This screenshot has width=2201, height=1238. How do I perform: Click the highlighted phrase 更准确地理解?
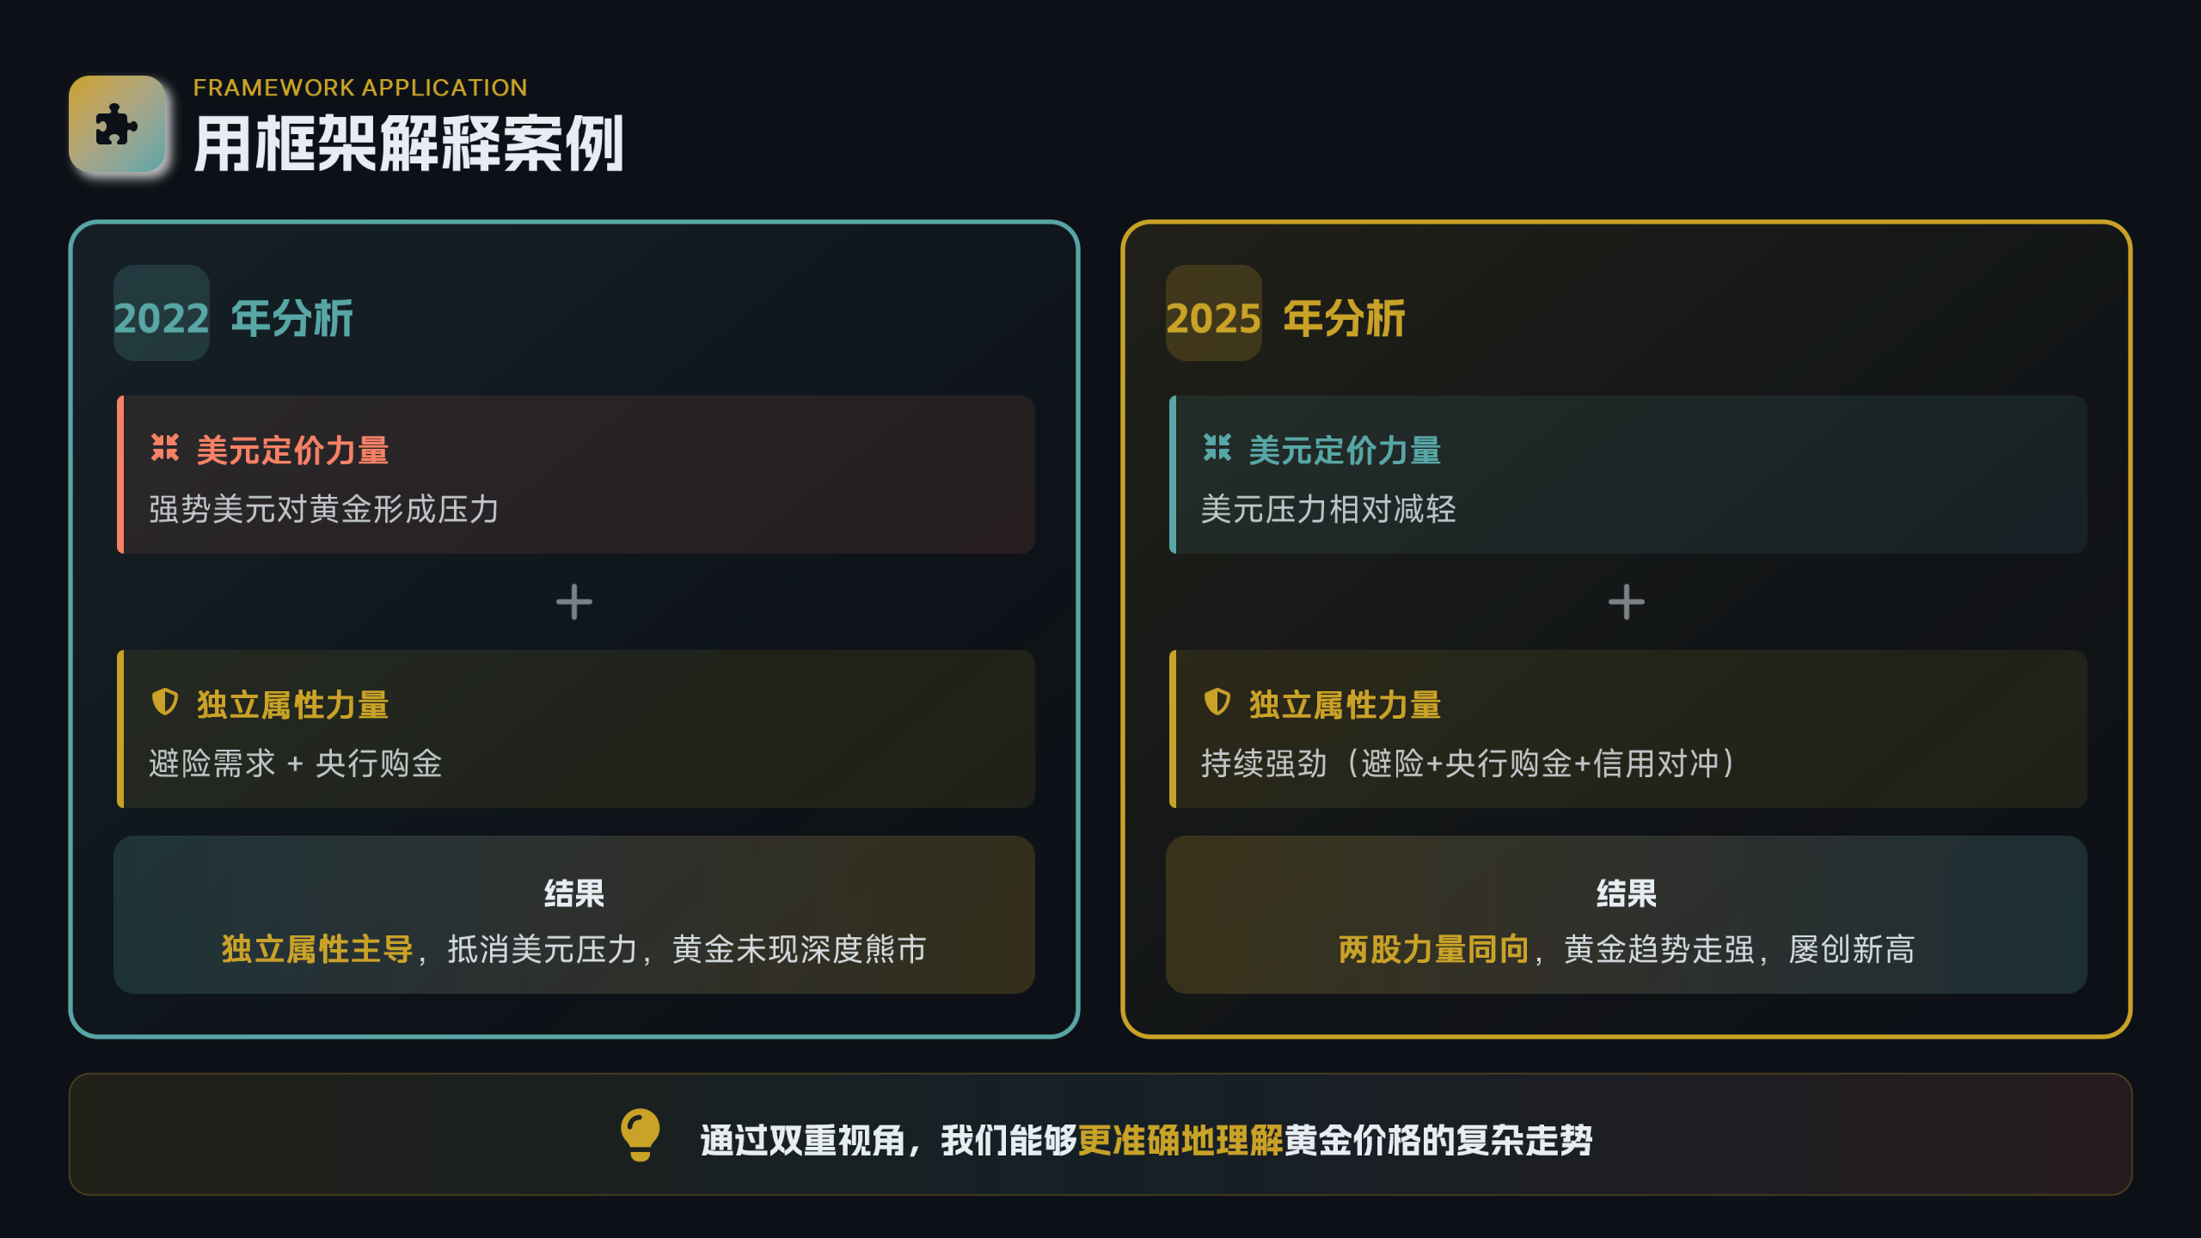1180,1140
